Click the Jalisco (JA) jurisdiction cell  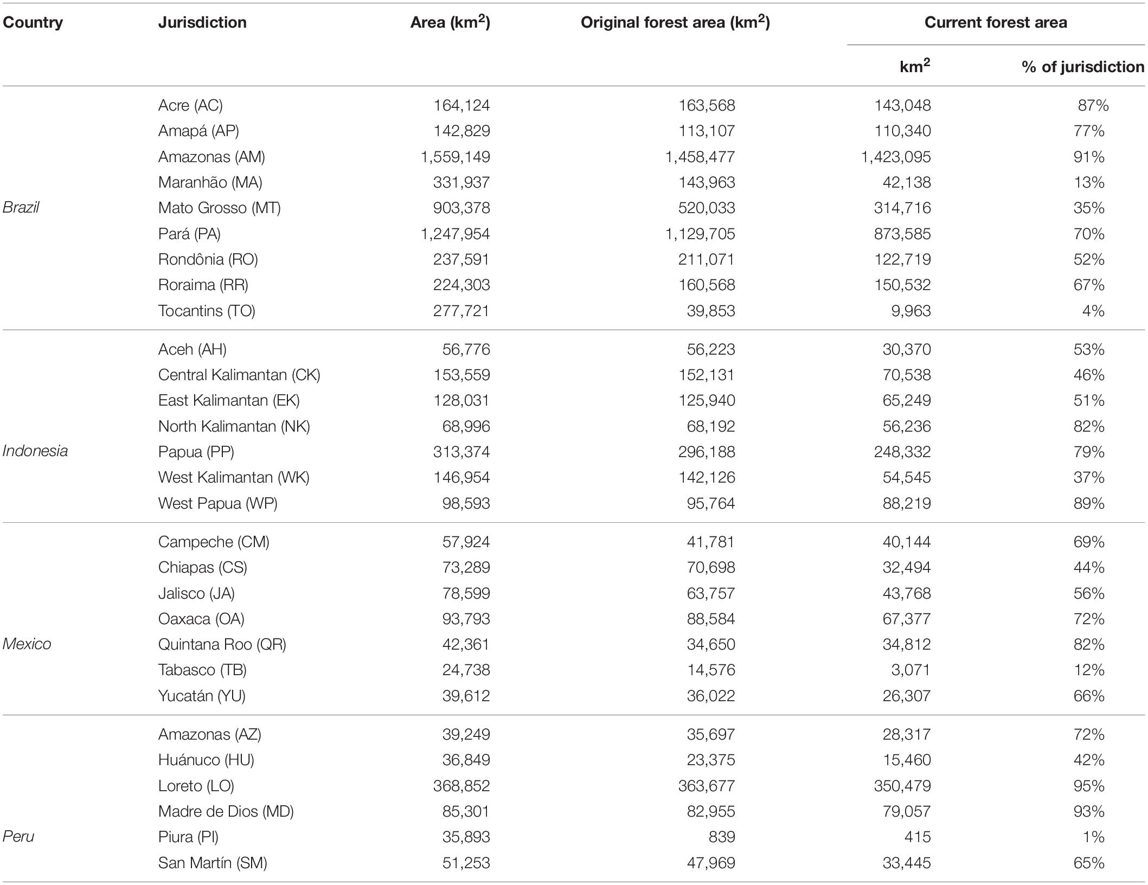[196, 593]
